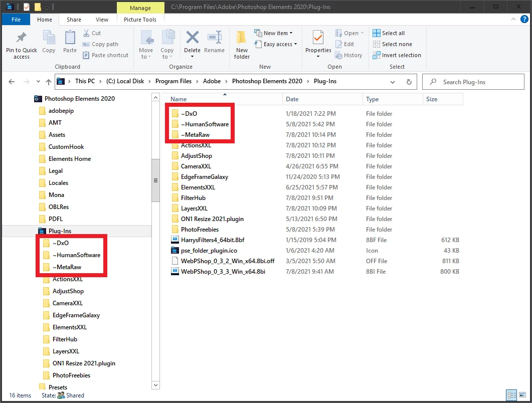Create a New folder
The width and height of the screenshot is (532, 403).
pos(242,45)
